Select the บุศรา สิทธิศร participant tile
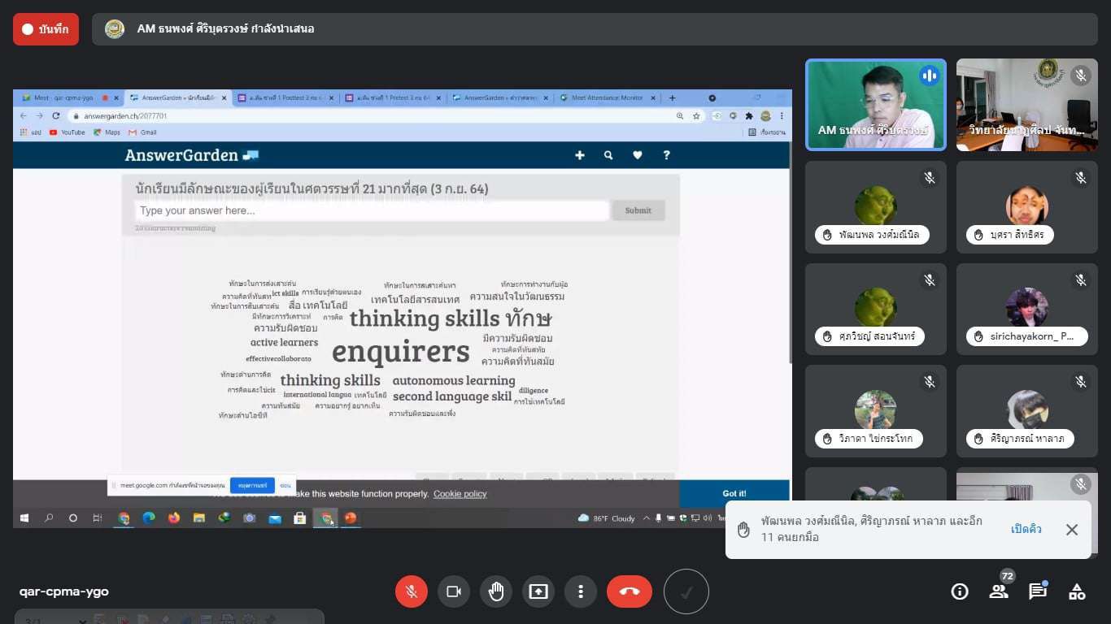Viewport: 1111px width, 624px height. [1026, 207]
